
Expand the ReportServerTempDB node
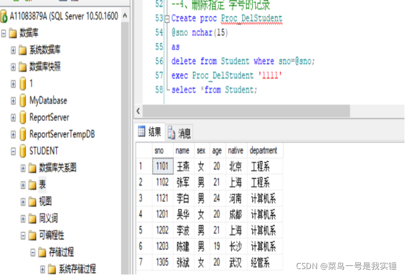pos(13,134)
